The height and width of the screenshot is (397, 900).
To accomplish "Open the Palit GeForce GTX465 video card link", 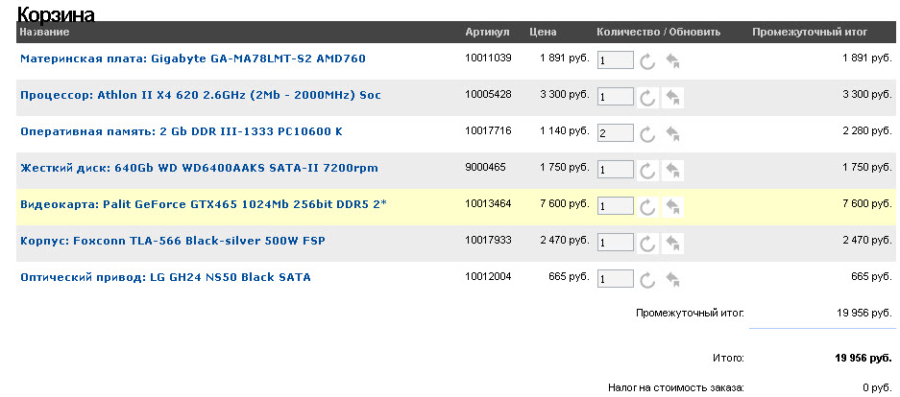I will tap(204, 204).
